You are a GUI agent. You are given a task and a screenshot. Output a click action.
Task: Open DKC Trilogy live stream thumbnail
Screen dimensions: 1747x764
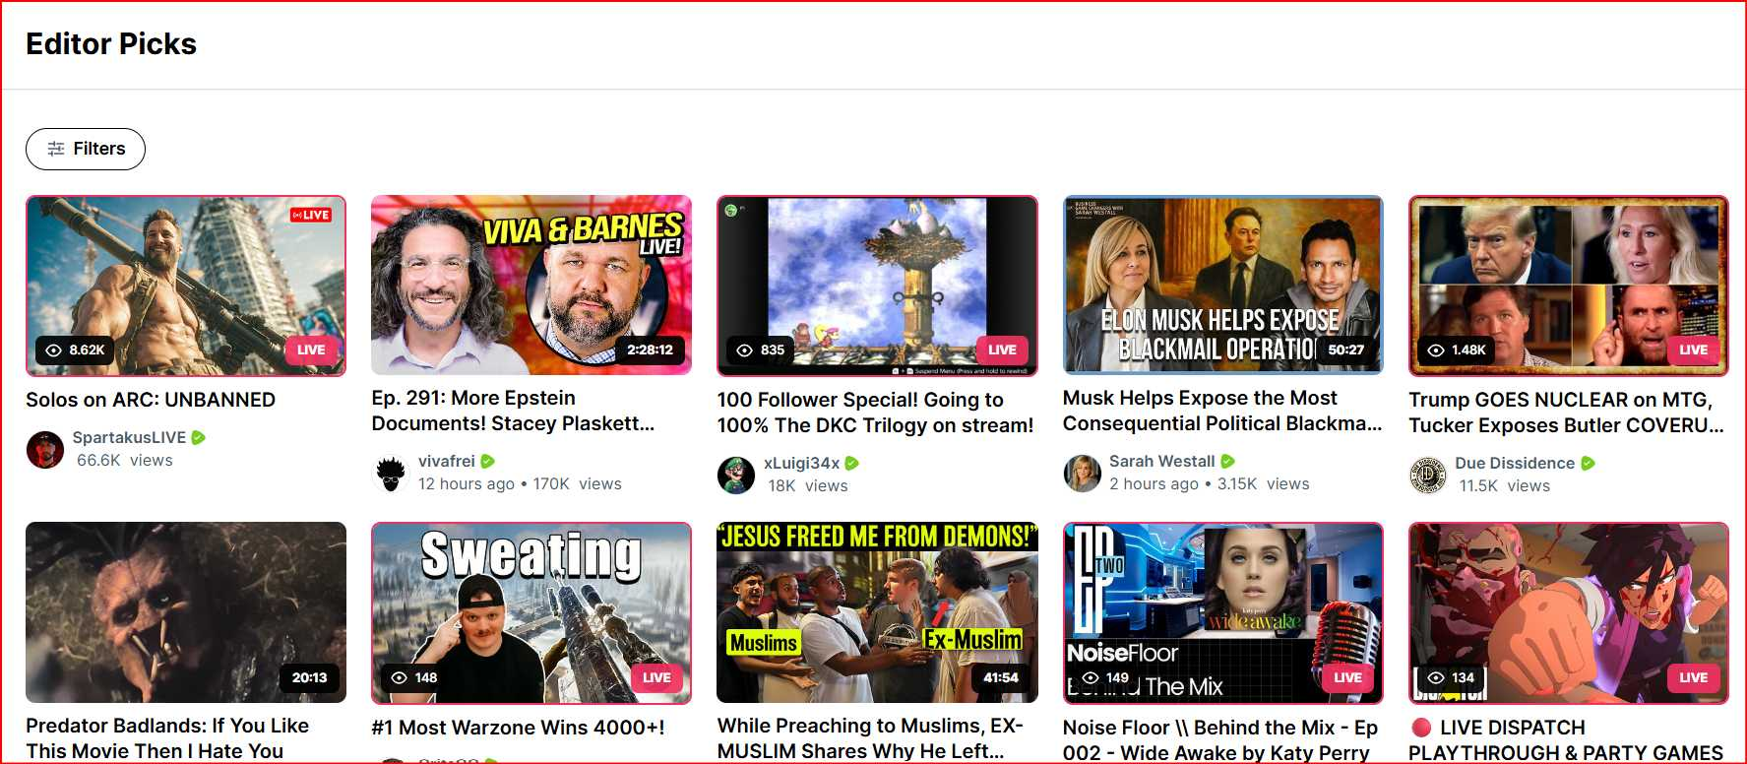click(x=877, y=286)
